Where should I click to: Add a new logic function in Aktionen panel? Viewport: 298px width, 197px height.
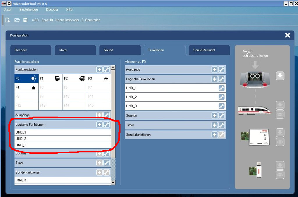[215, 79]
